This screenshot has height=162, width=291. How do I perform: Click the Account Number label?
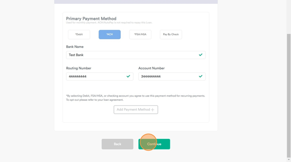(x=151, y=68)
